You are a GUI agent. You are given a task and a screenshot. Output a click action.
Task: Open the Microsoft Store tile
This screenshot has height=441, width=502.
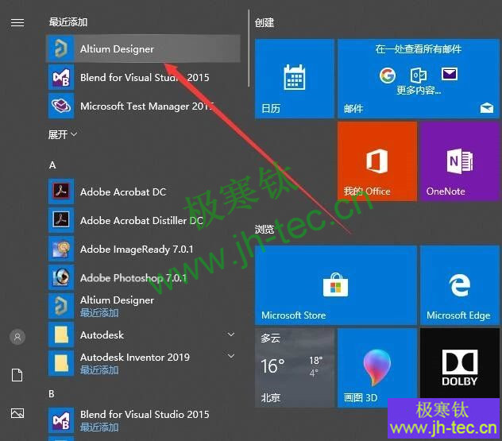336,285
